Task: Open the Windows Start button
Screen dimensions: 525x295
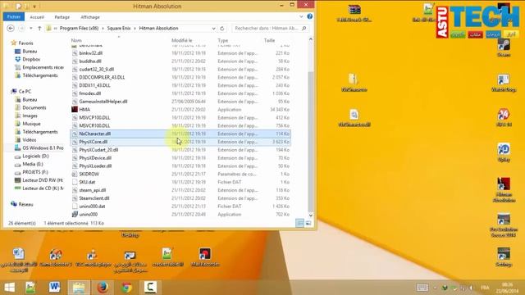Action: (x=10, y=288)
